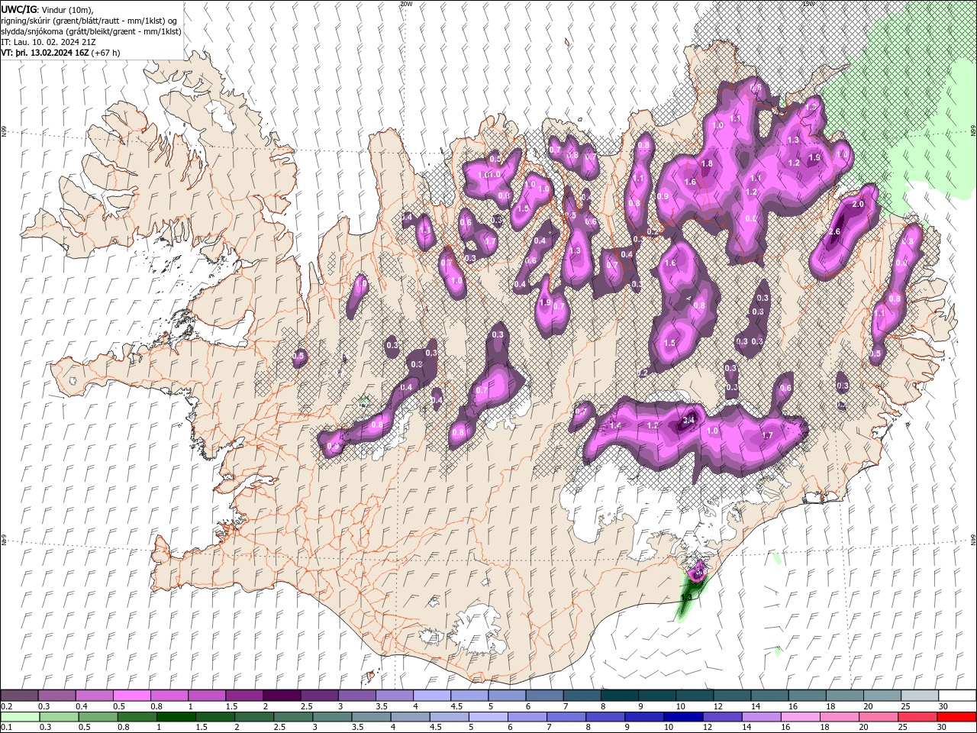This screenshot has width=977, height=733.
Task: Pick the medium green 0.5–0.8 rain scale swatch
Action: tap(98, 717)
